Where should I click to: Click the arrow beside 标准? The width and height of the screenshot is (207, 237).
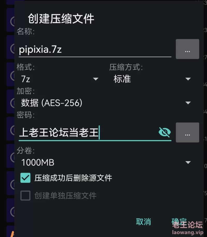[x=188, y=79]
